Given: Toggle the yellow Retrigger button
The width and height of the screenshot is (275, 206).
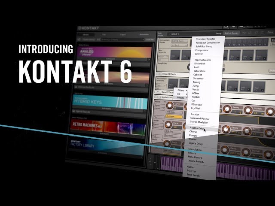Looking at the screenshot, I should point(174,116).
